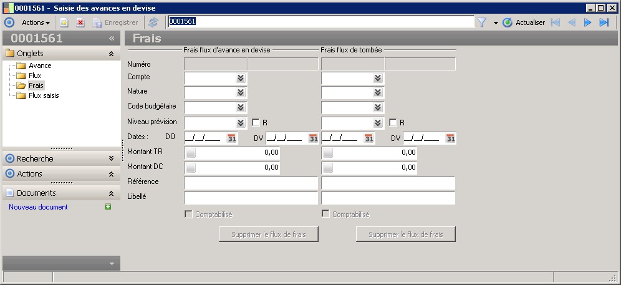
Task: Click the Enregistrer save button
Action: pyautogui.click(x=115, y=22)
